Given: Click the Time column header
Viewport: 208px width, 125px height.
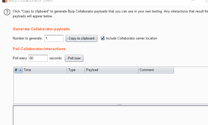Looking at the screenshot, I should click(45, 70).
